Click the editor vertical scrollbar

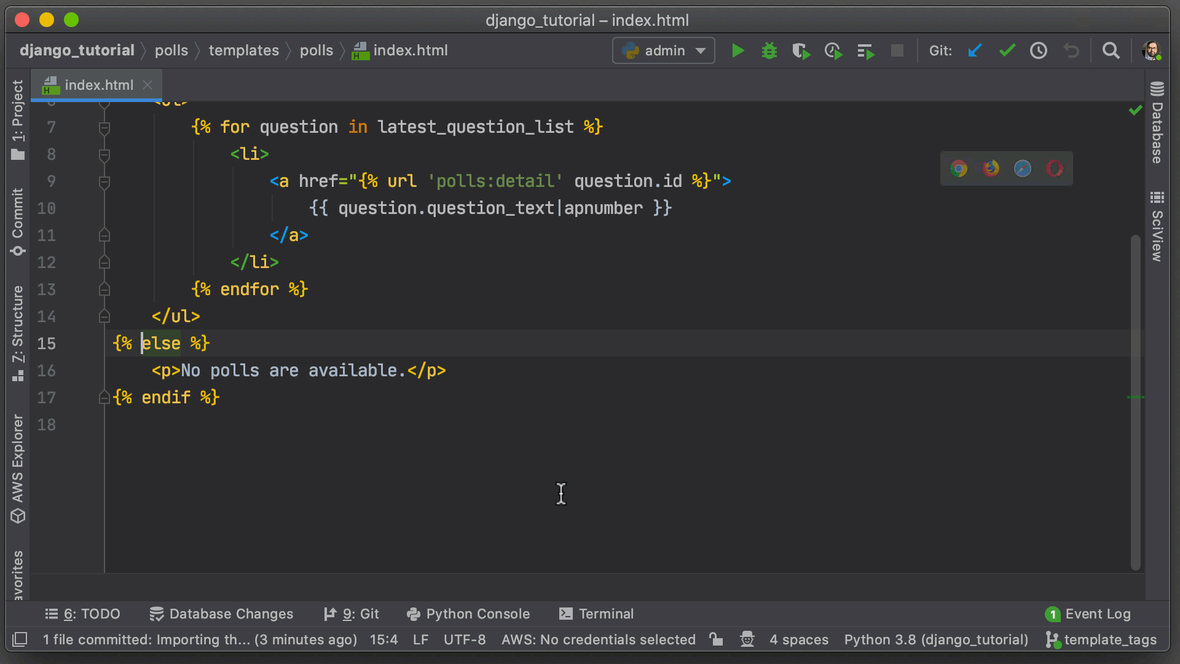(x=1135, y=403)
